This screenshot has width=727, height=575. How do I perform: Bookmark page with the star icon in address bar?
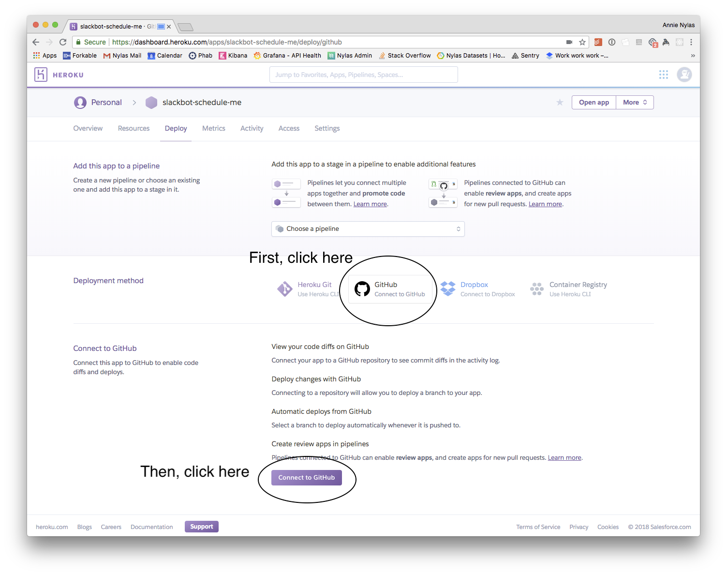pyautogui.click(x=582, y=42)
